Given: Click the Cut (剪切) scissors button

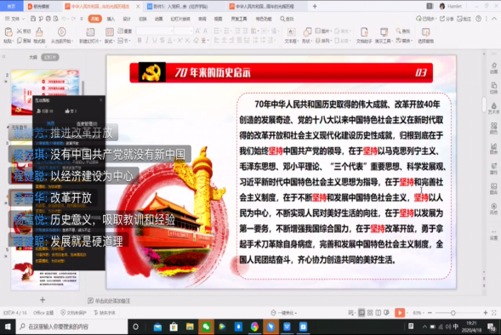Looking at the screenshot, I should coord(24,31).
